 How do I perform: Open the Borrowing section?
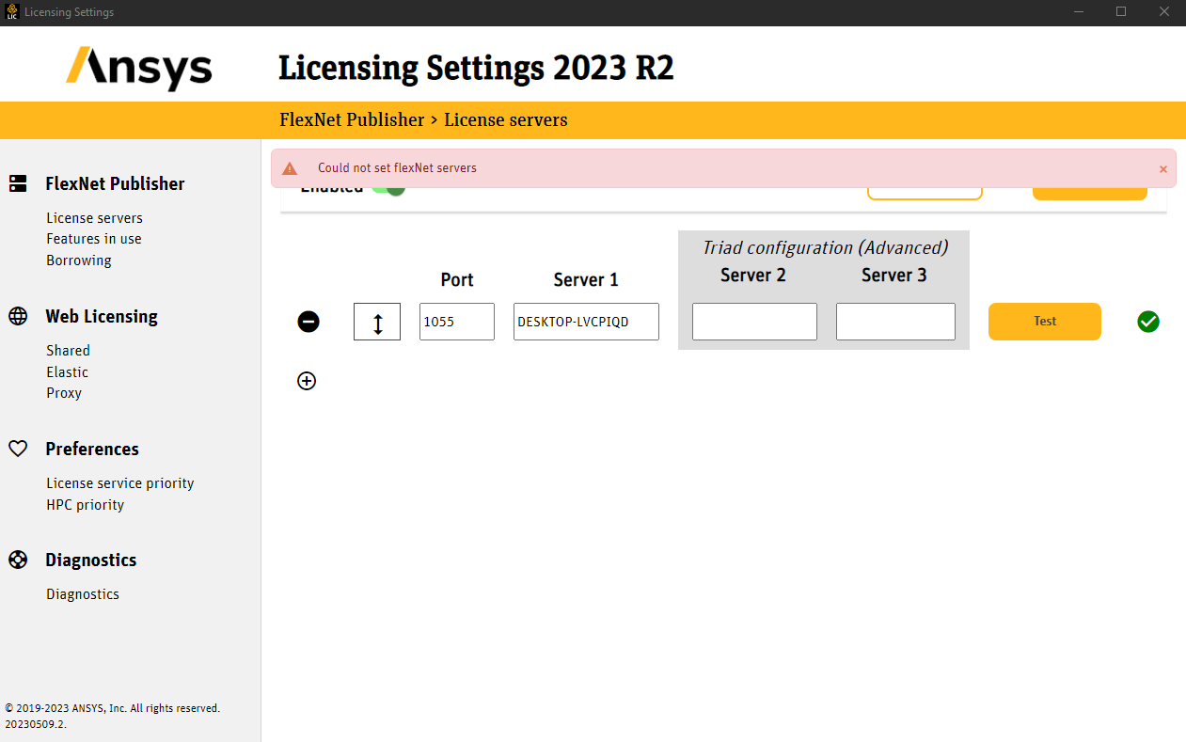pos(79,260)
